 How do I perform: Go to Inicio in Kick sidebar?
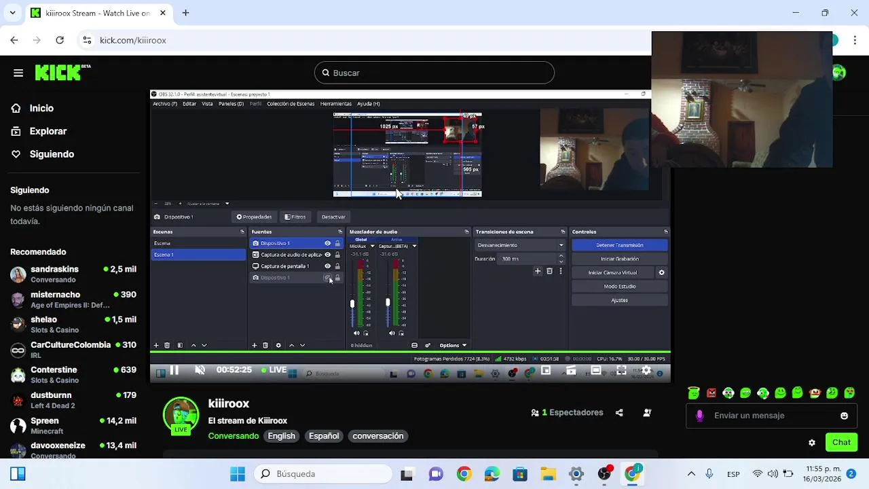pyautogui.click(x=41, y=108)
